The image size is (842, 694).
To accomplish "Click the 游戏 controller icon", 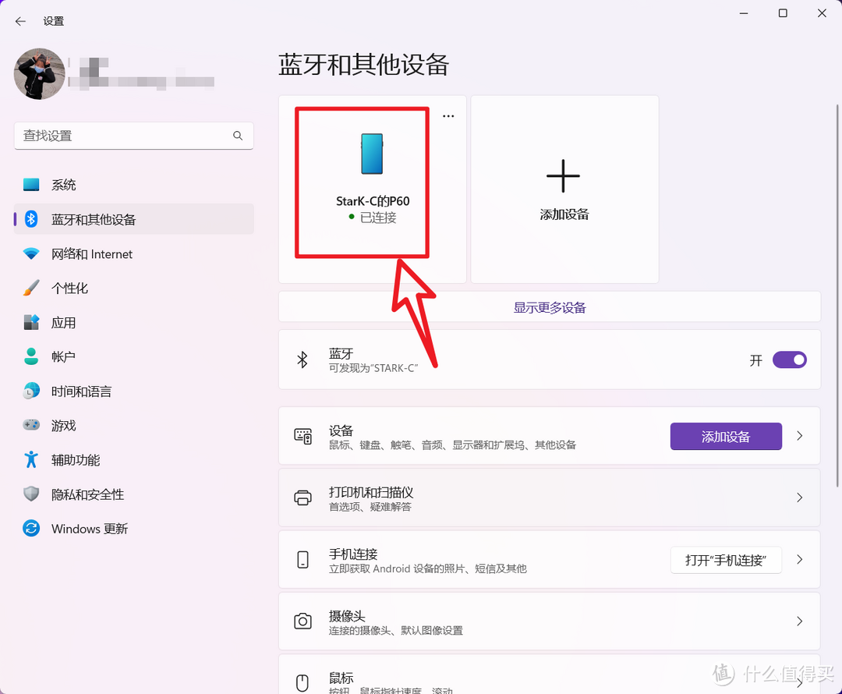I will pyautogui.click(x=31, y=425).
